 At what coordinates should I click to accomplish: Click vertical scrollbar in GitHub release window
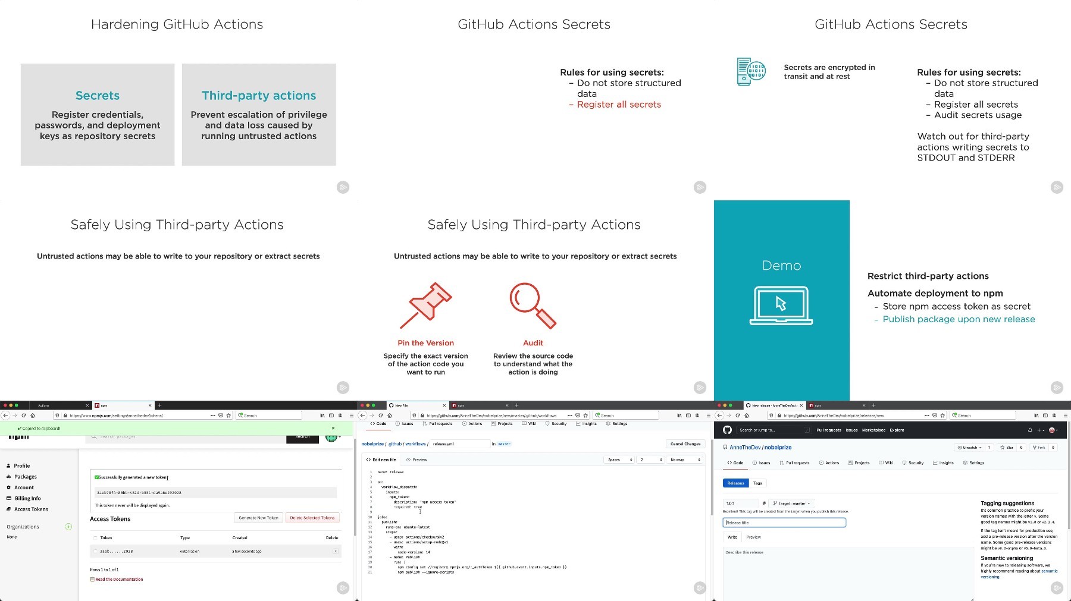[1069, 476]
